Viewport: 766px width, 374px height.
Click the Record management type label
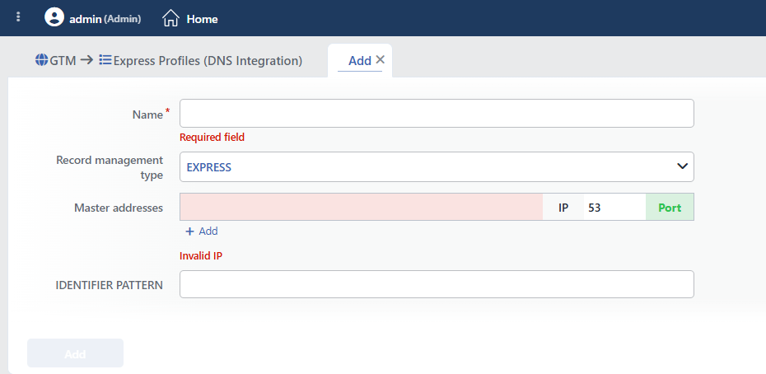click(110, 167)
